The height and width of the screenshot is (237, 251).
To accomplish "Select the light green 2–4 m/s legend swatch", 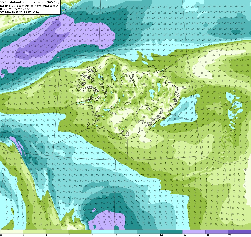I will point(34,232).
